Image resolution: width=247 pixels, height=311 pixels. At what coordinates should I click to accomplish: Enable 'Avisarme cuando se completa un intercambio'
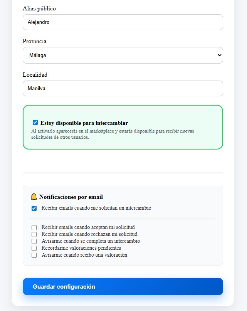34,241
